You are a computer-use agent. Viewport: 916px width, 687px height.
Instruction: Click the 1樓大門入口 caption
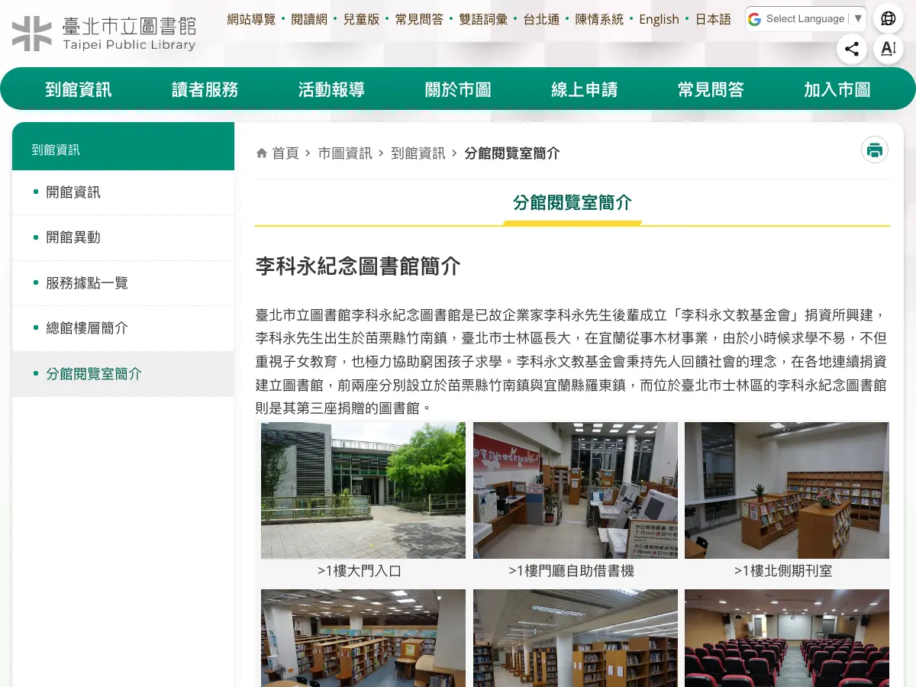coord(360,571)
